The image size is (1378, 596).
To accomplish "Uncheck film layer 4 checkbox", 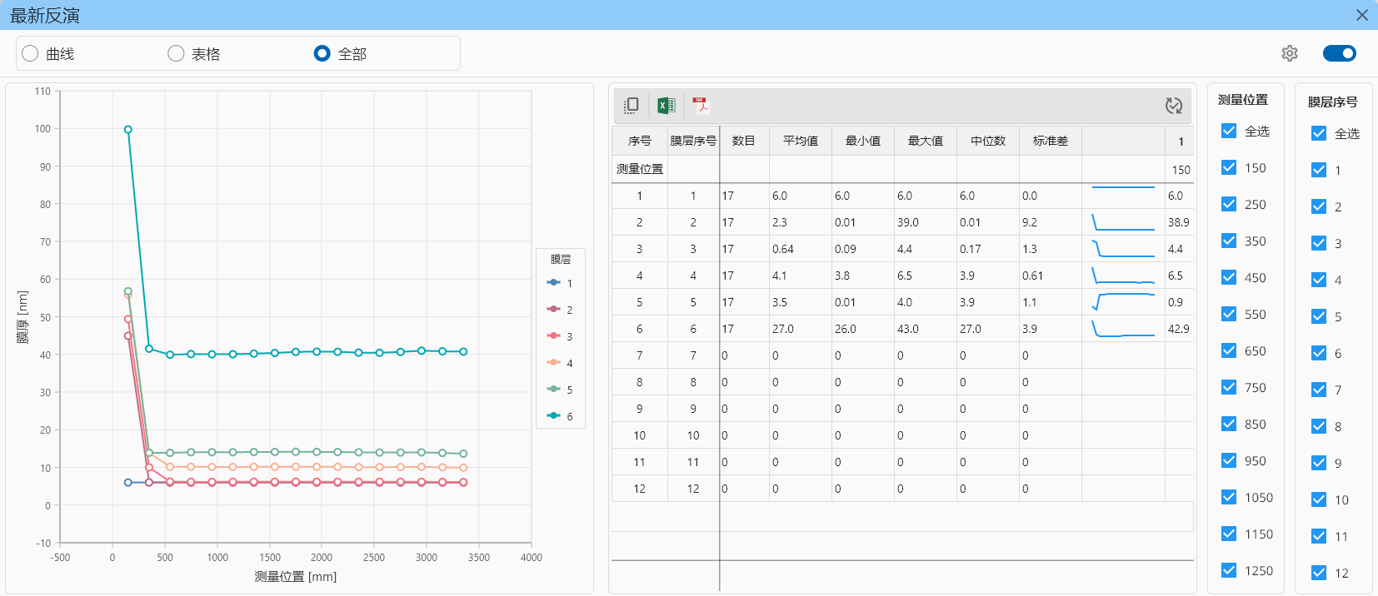I will click(1319, 280).
